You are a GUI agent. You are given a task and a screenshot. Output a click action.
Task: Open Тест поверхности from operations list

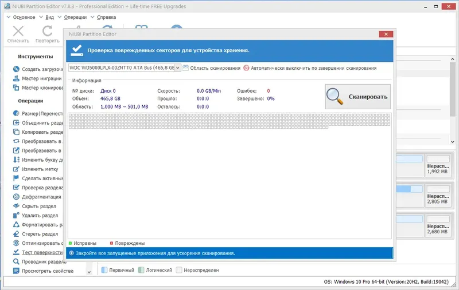(42, 252)
